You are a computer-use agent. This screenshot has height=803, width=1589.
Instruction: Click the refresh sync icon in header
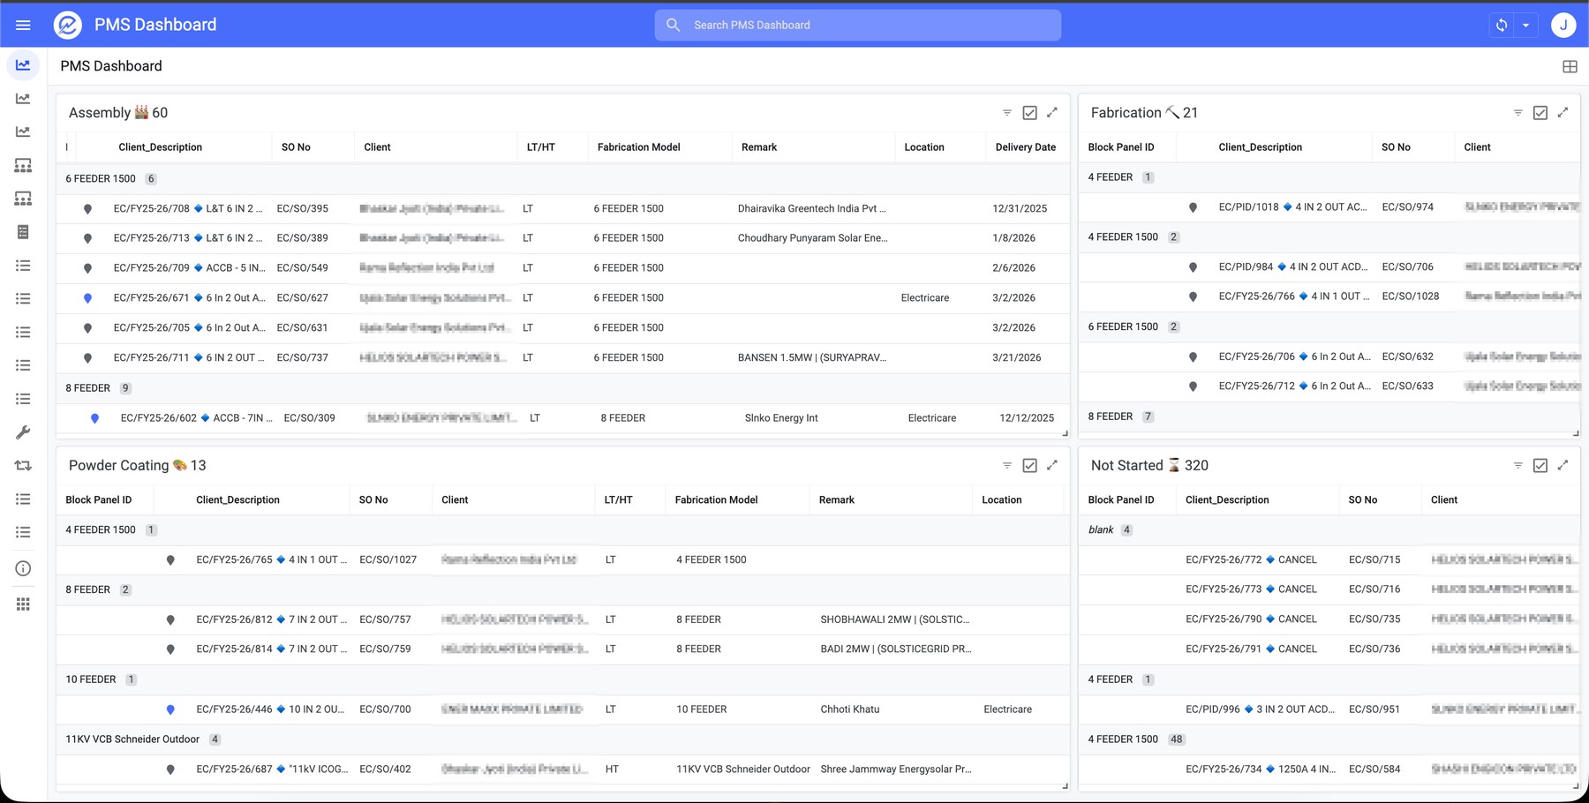coord(1502,25)
